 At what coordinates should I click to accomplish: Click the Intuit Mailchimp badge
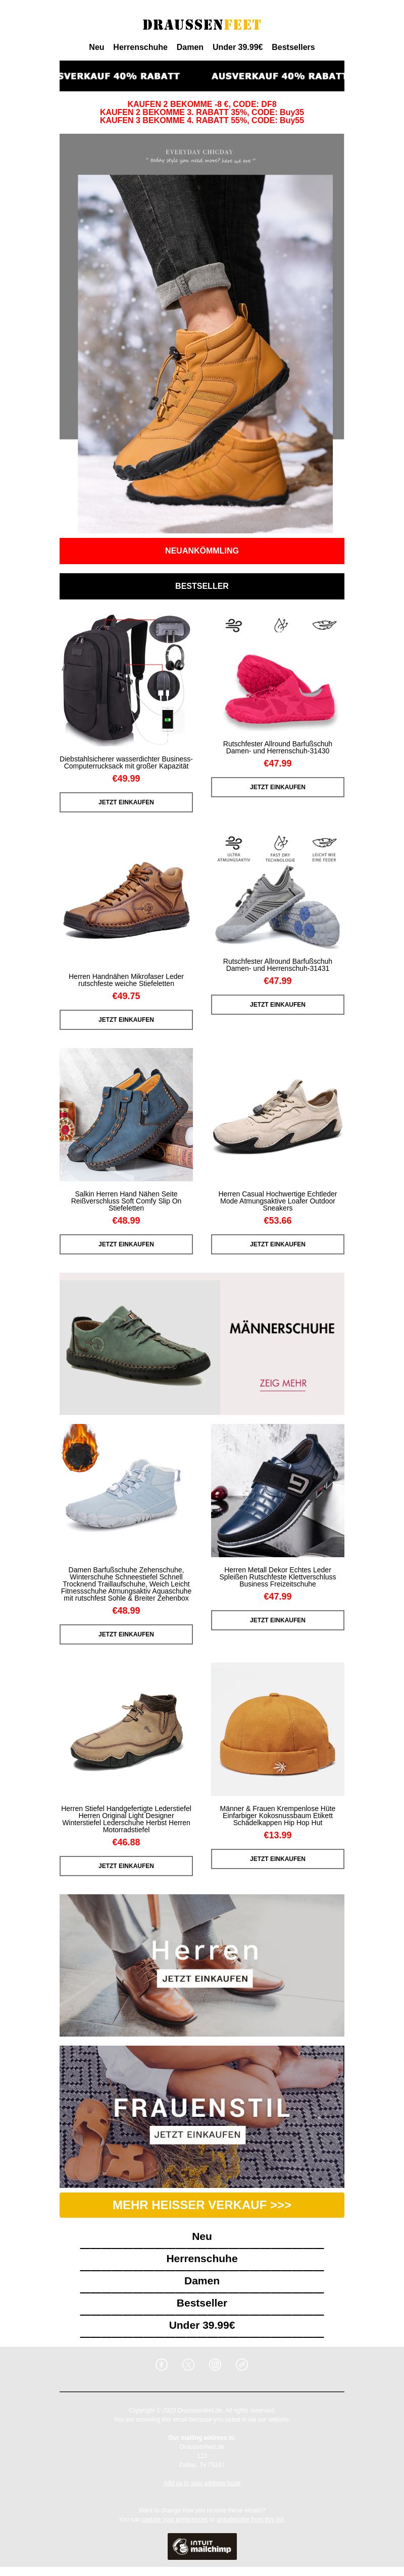(202, 2546)
